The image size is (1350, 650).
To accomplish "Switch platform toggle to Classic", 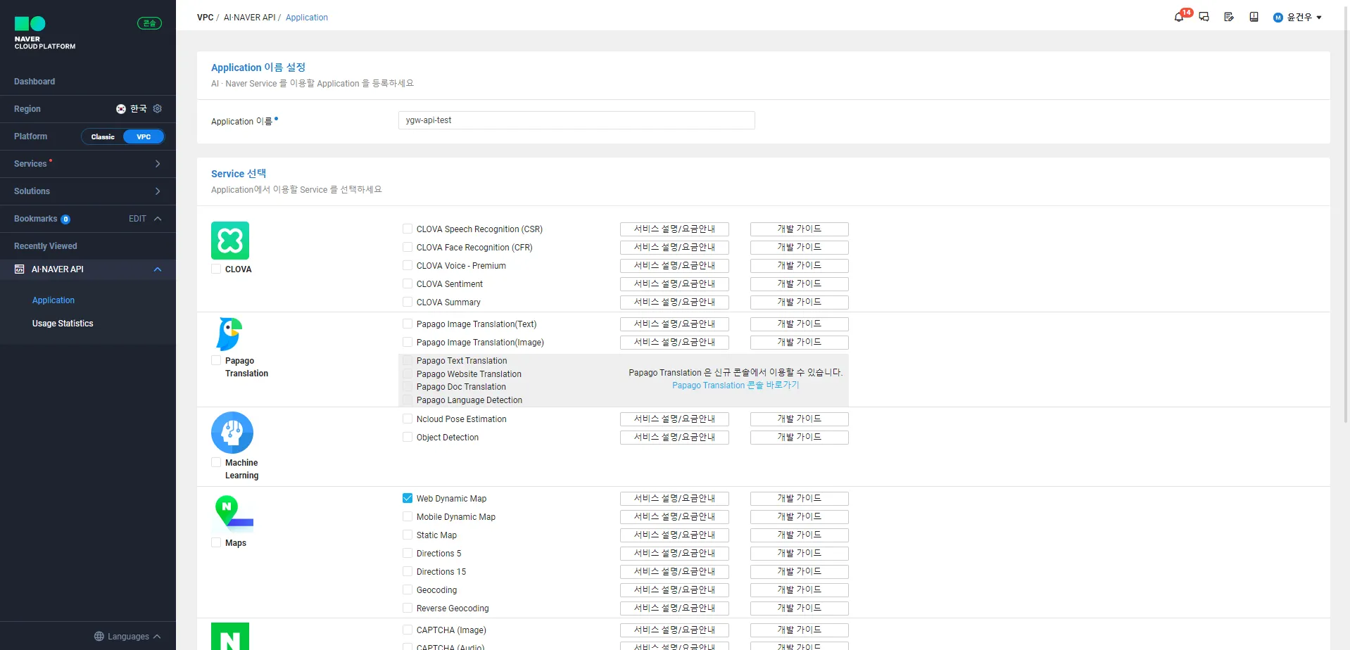I will [x=103, y=136].
